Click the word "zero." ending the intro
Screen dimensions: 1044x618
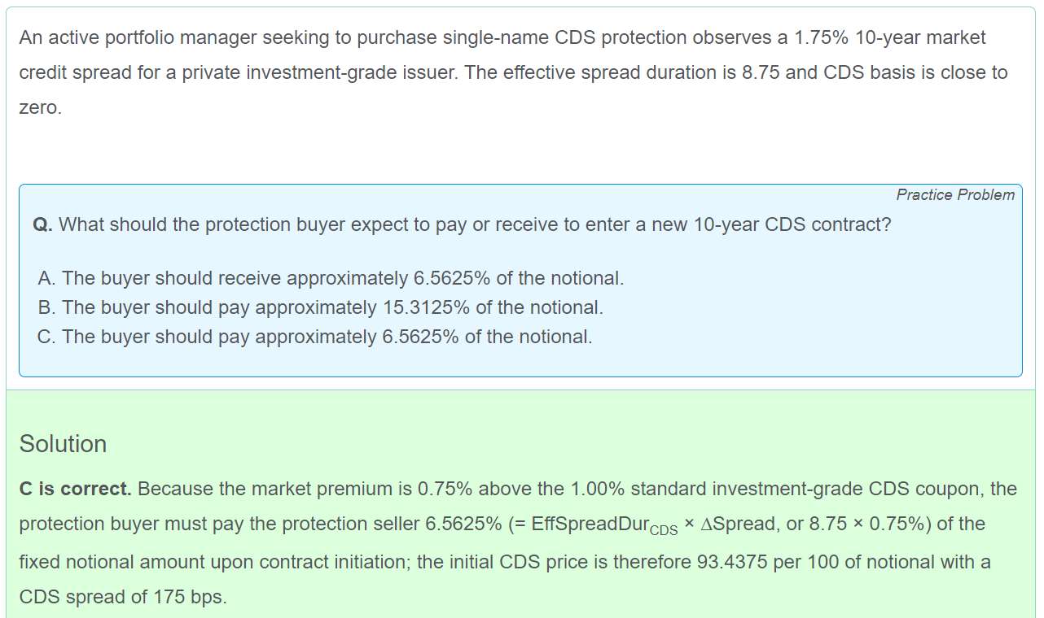[40, 107]
